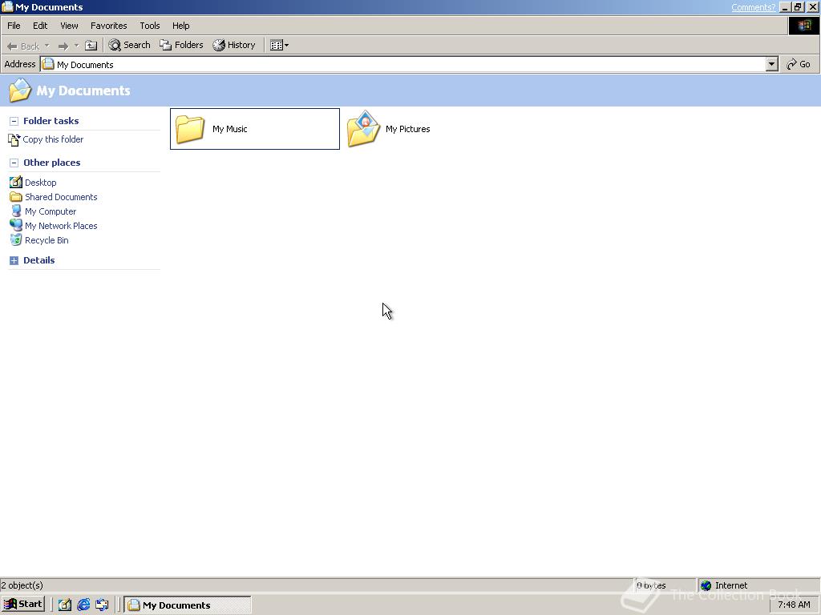Restore down the My Documents window

click(x=799, y=7)
